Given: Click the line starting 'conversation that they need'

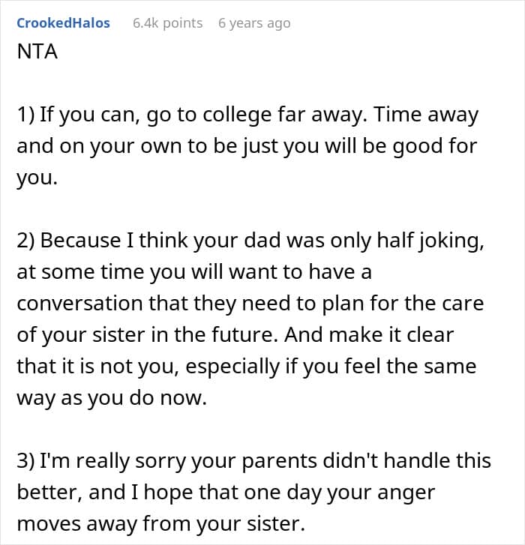Looking at the screenshot, I should click(x=250, y=304).
